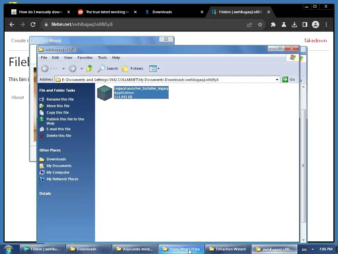Switch to 'The true latest working' Reddit tab

107,12
